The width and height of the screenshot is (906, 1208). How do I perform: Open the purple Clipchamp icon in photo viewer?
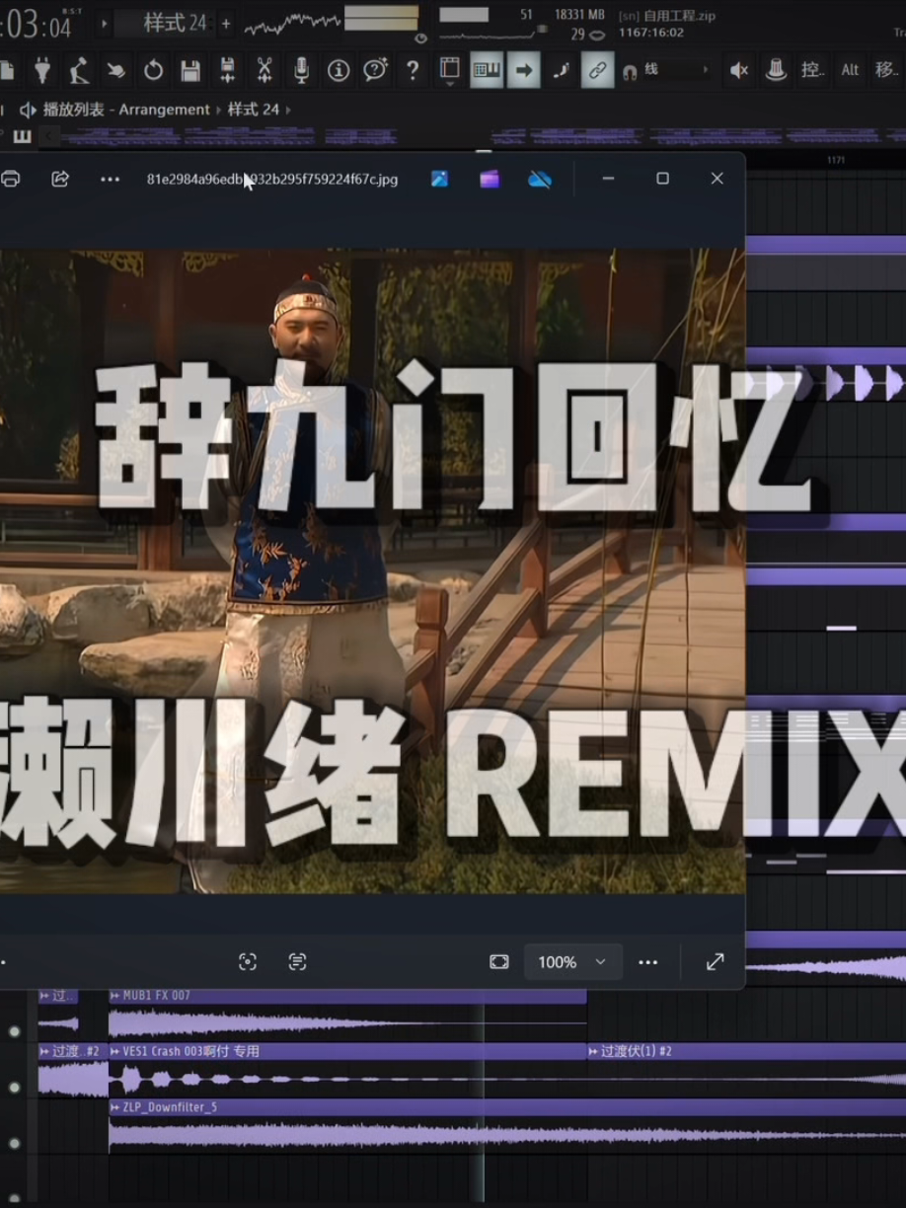[x=490, y=179]
